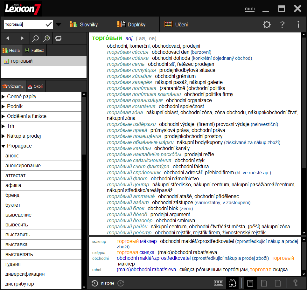Select анонс in the Propagace list

point(41,156)
